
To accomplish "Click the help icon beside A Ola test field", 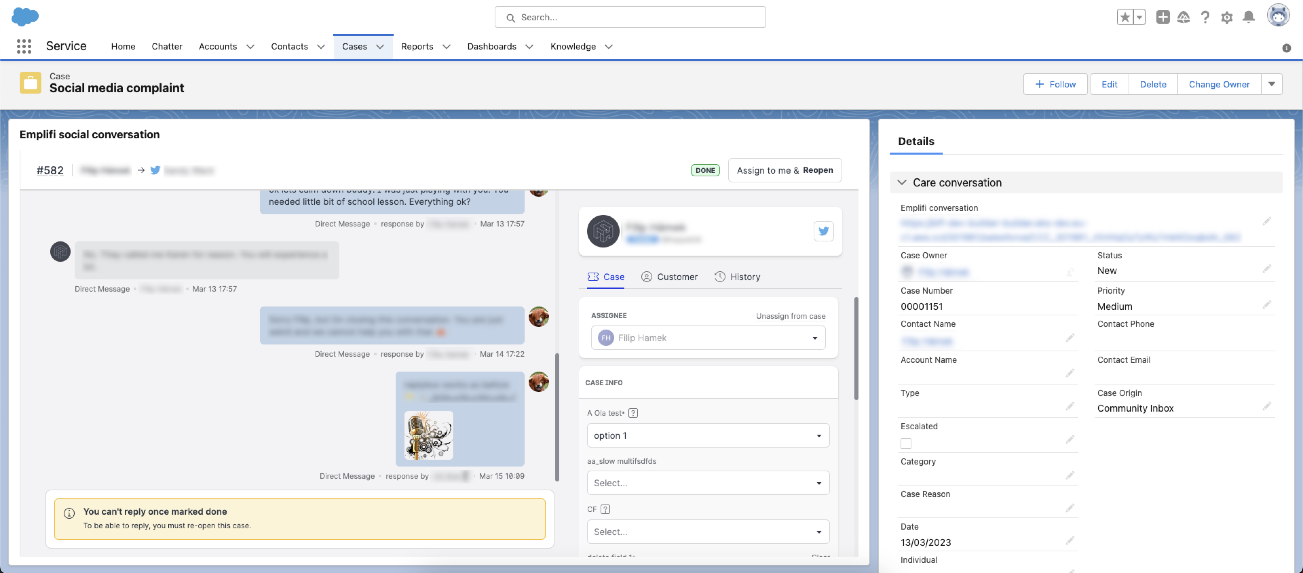I will [633, 413].
